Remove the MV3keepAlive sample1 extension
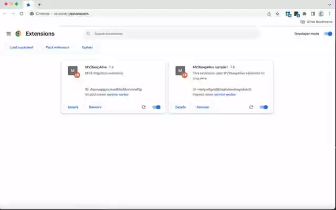 (x=203, y=107)
